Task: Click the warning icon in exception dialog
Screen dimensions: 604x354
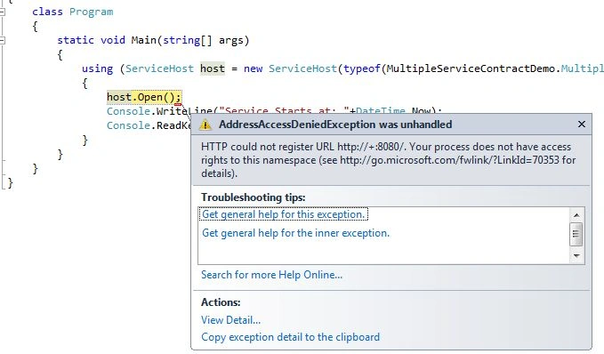Action: (205, 125)
